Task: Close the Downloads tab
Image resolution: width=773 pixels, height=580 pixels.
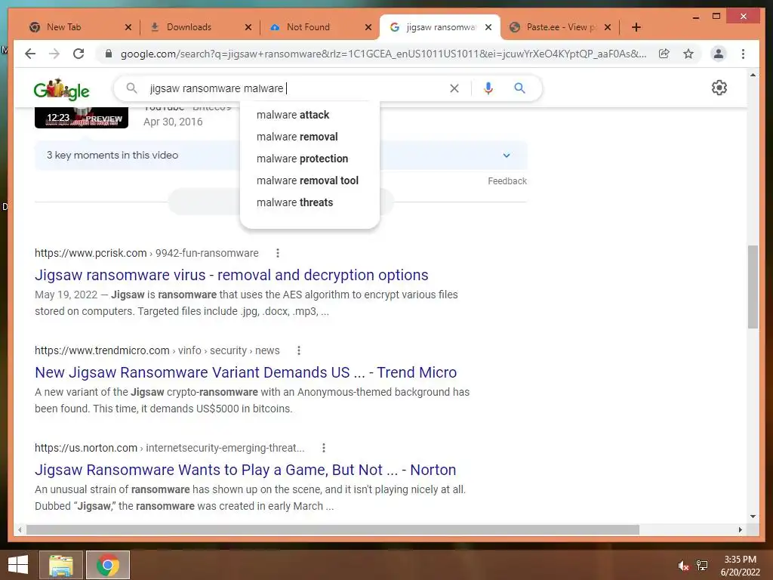Action: coord(248,27)
